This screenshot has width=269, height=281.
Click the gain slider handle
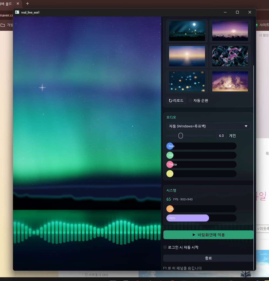[181, 136]
